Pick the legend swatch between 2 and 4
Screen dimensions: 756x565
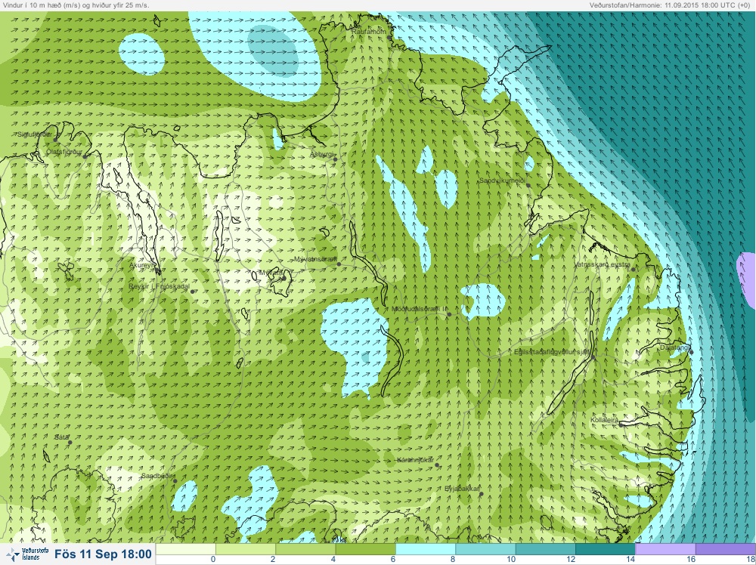coord(305,549)
